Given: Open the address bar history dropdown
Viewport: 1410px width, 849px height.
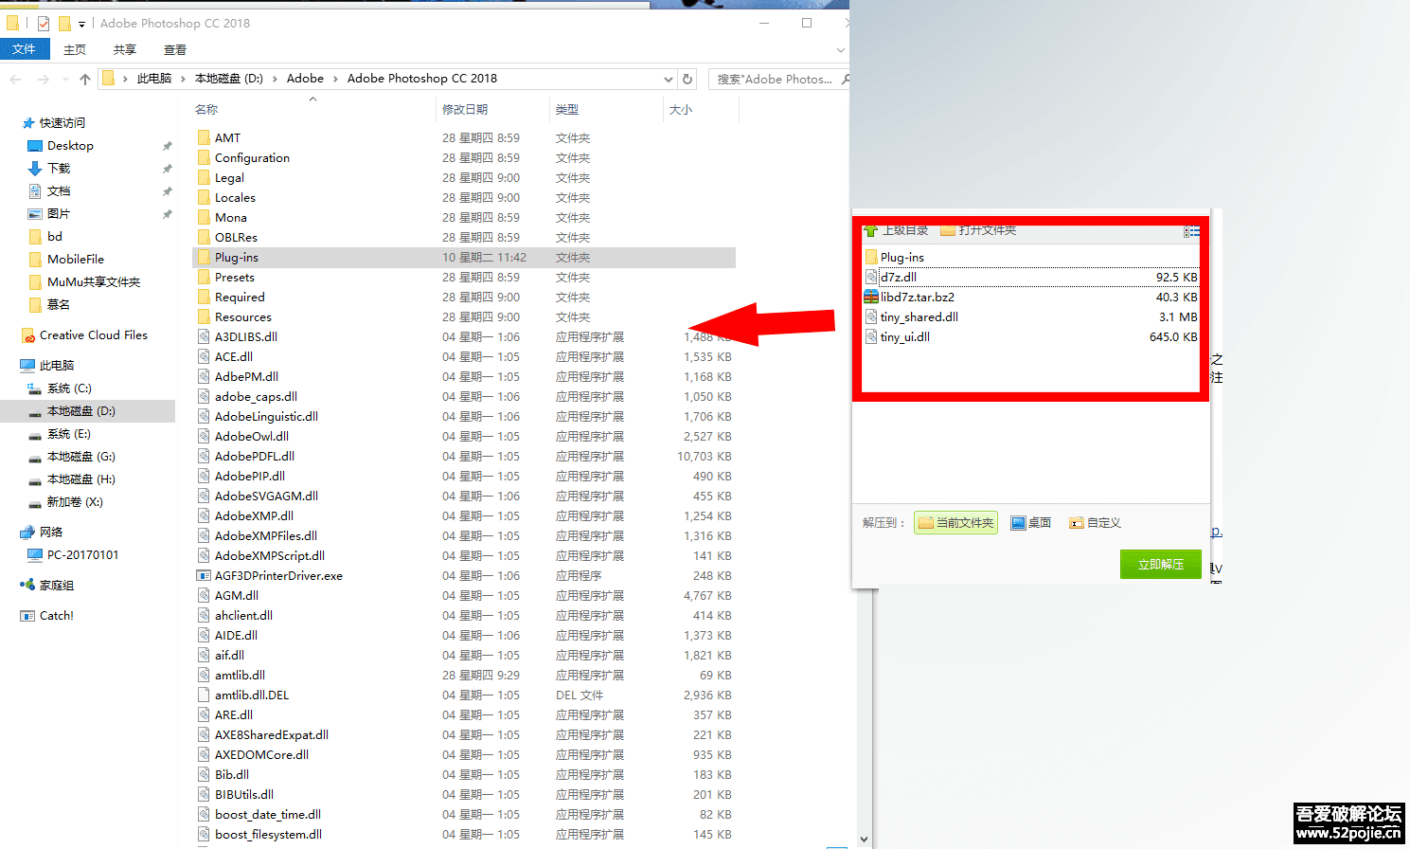Looking at the screenshot, I should [x=668, y=79].
